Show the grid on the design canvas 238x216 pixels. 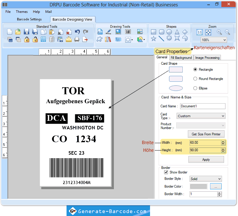43,39
